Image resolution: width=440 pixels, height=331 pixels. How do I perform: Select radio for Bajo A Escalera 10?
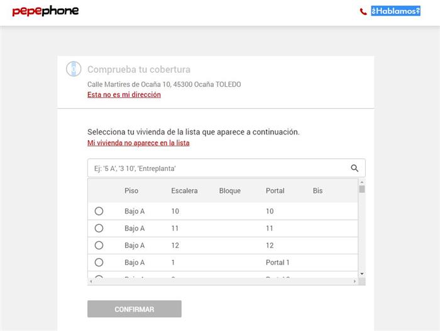click(99, 211)
